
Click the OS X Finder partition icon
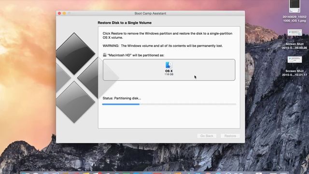tap(169, 65)
